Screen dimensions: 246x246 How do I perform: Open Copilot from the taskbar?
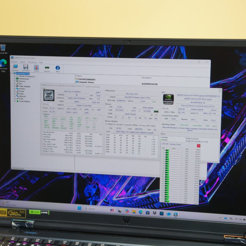click(x=127, y=211)
